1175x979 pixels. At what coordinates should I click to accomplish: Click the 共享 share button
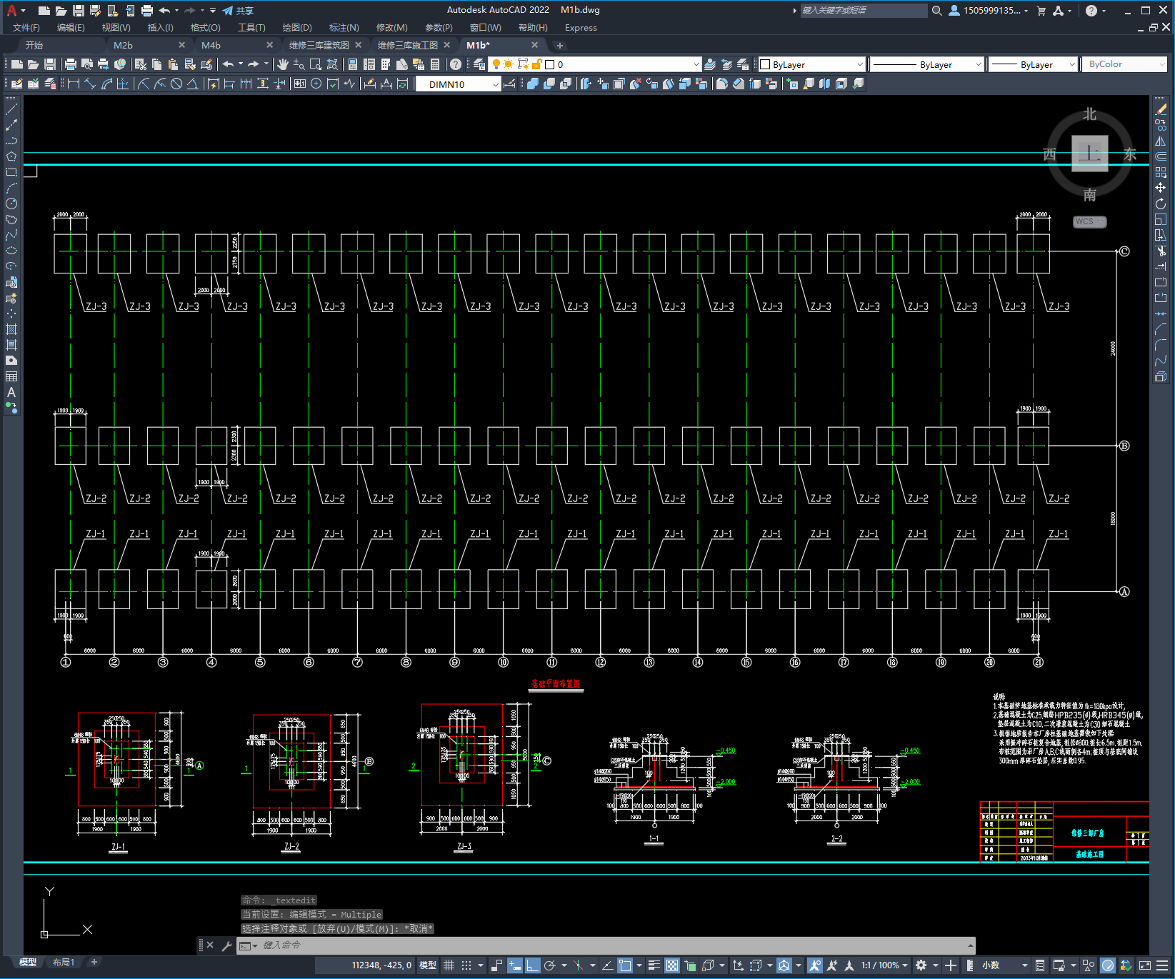click(239, 11)
